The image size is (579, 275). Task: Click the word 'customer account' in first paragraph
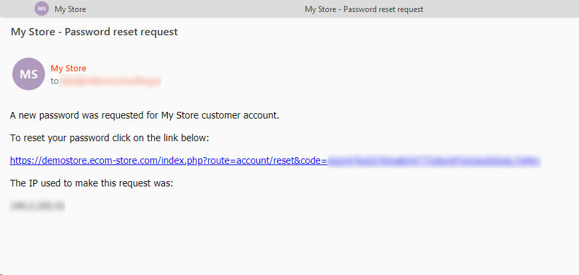(x=240, y=115)
